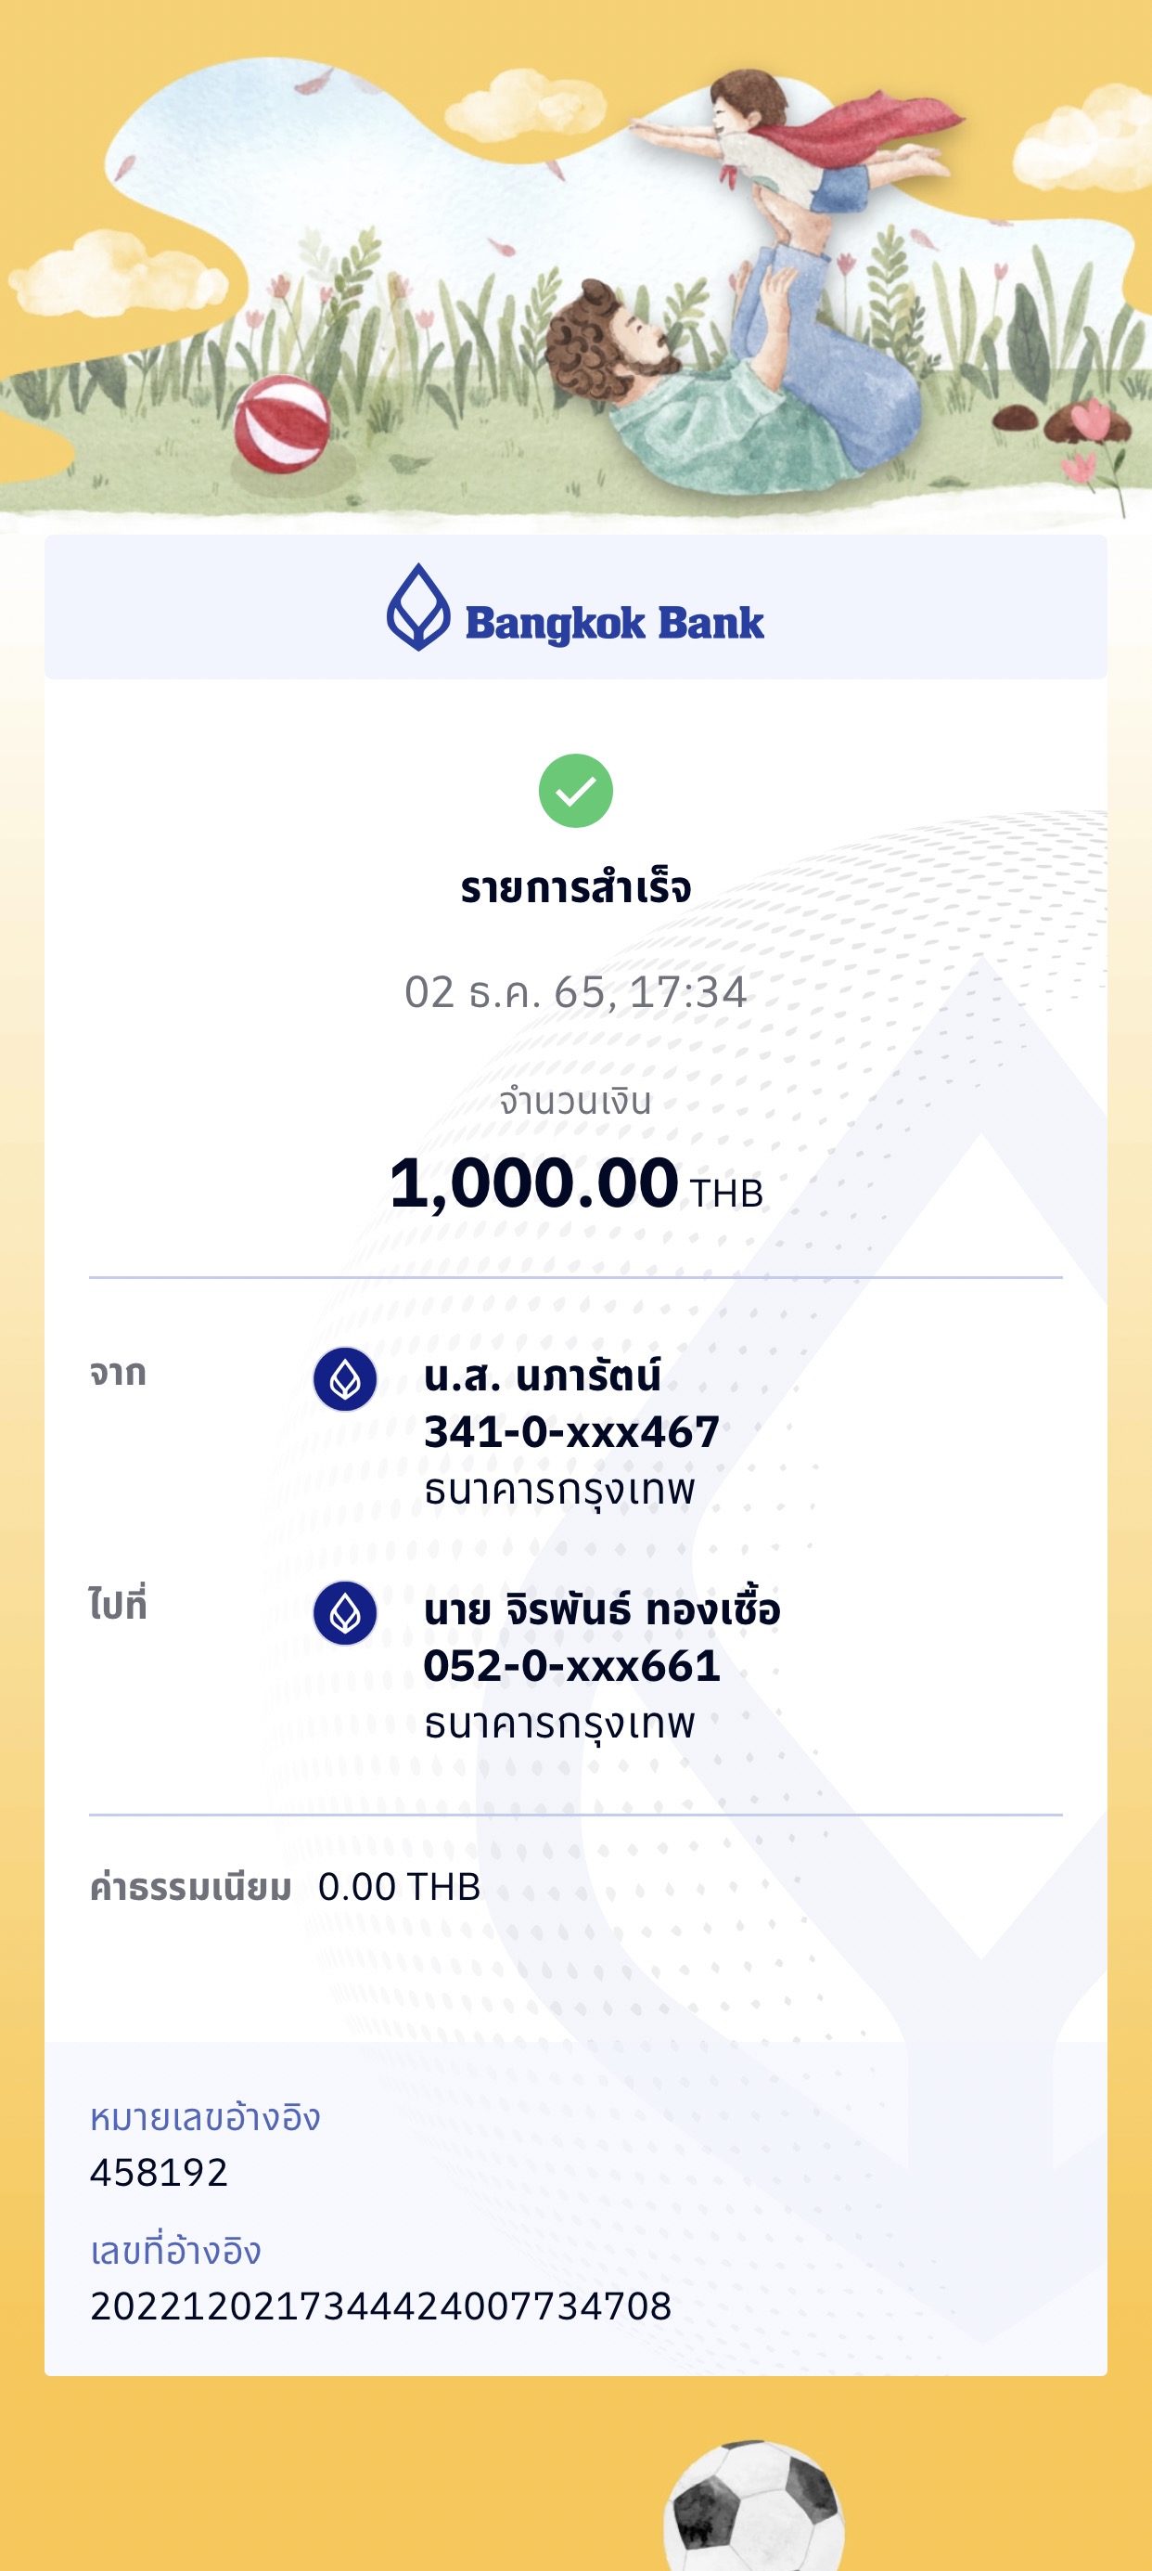Tap the green success checkmark icon
The height and width of the screenshot is (2571, 1152).
[x=575, y=791]
